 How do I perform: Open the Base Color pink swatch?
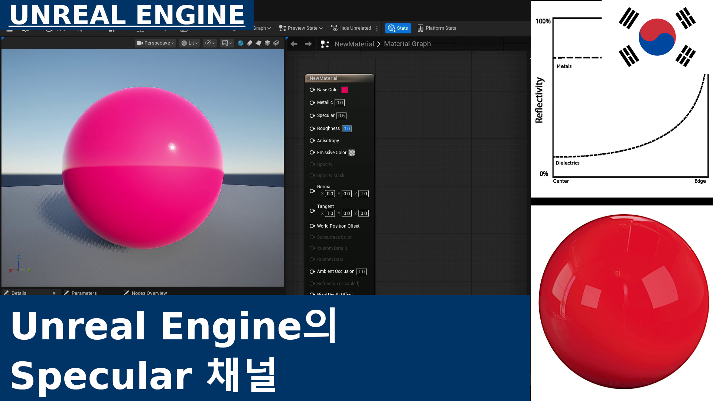coord(344,90)
